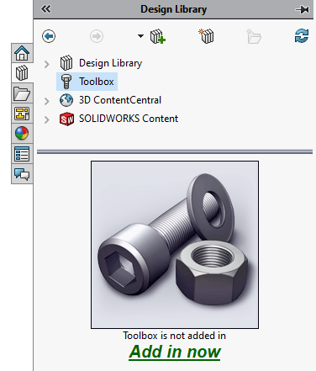Click the 'Toolbox is not added in' text

coord(174,336)
